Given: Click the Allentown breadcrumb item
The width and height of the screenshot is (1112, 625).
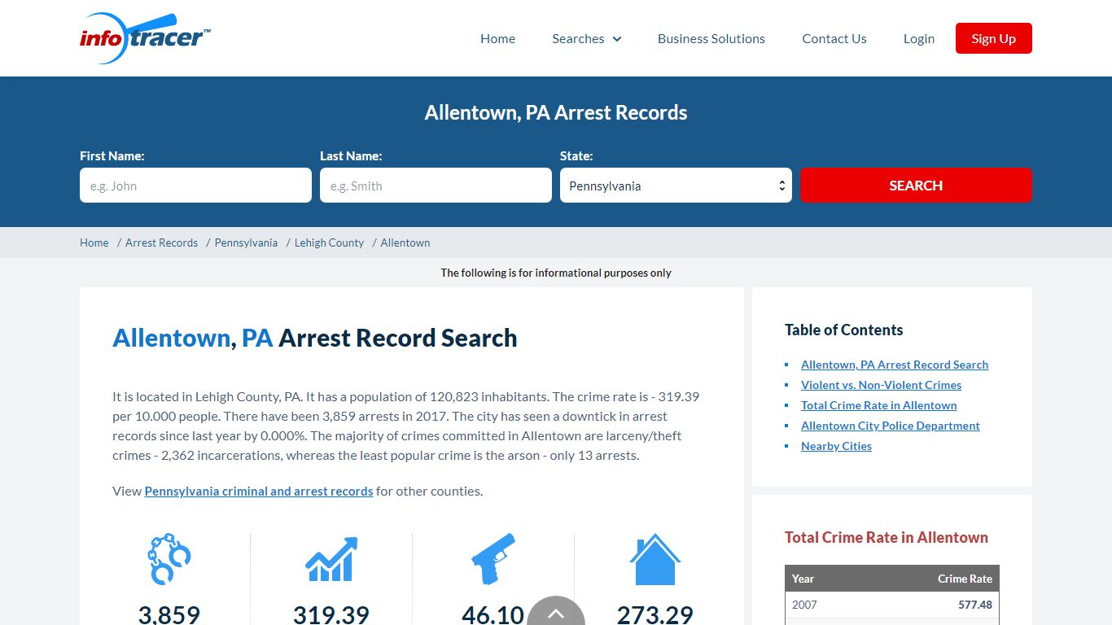Looking at the screenshot, I should coord(405,243).
